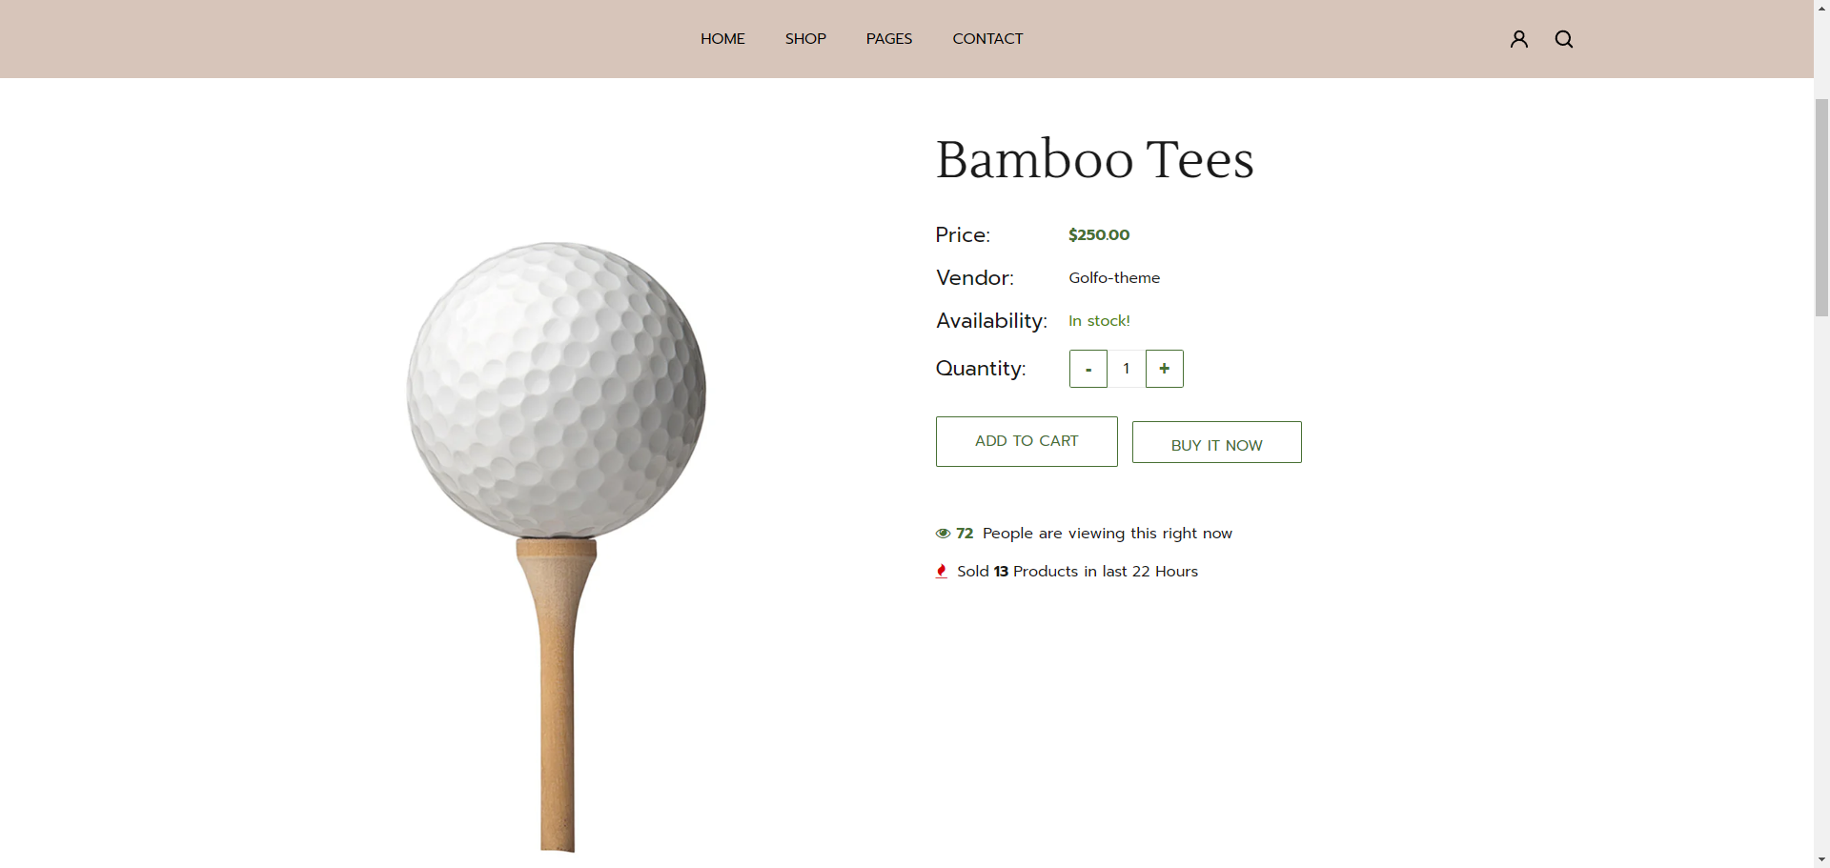Image resolution: width=1830 pixels, height=868 pixels.
Task: Click the In stock! availability text
Action: (1099, 321)
